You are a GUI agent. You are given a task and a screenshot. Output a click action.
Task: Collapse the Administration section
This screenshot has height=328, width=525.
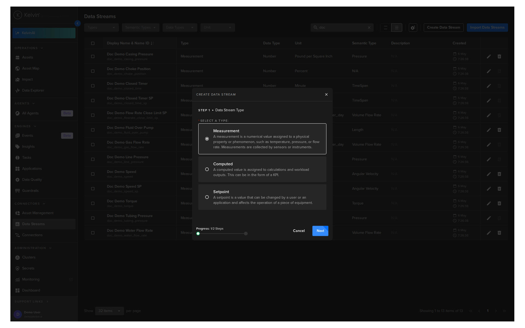(33, 248)
